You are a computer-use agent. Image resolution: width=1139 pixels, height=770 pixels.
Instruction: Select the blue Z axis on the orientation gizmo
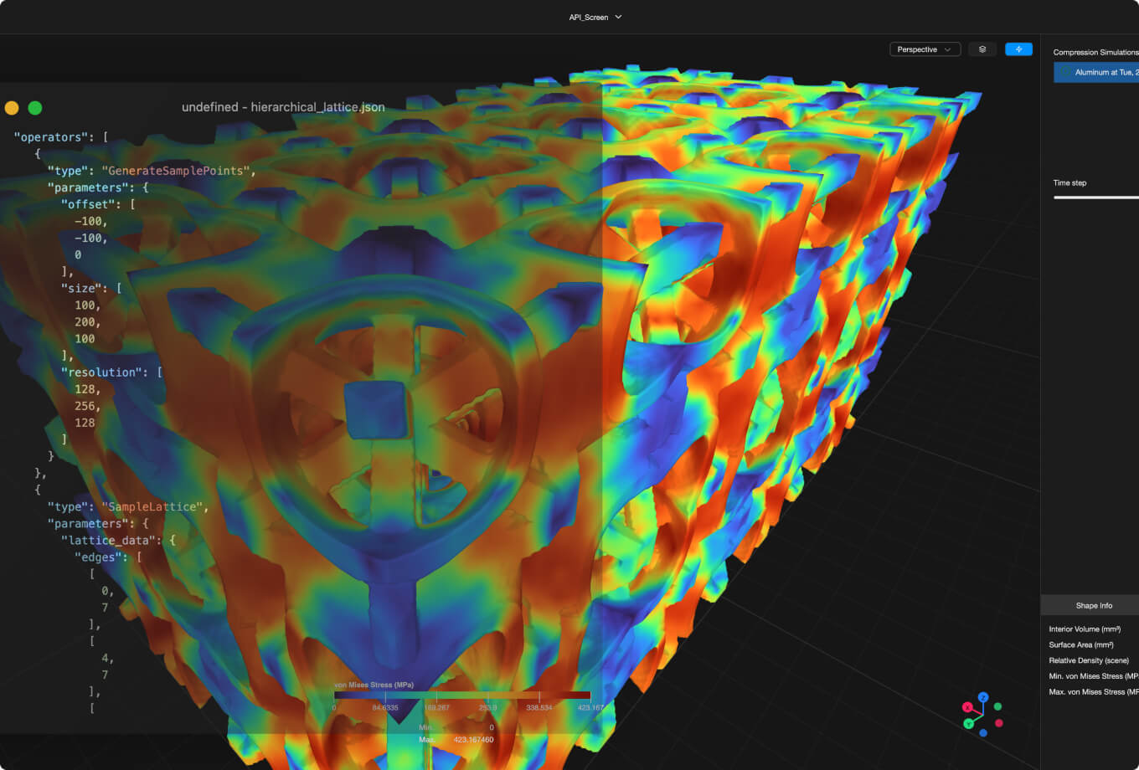pyautogui.click(x=984, y=697)
